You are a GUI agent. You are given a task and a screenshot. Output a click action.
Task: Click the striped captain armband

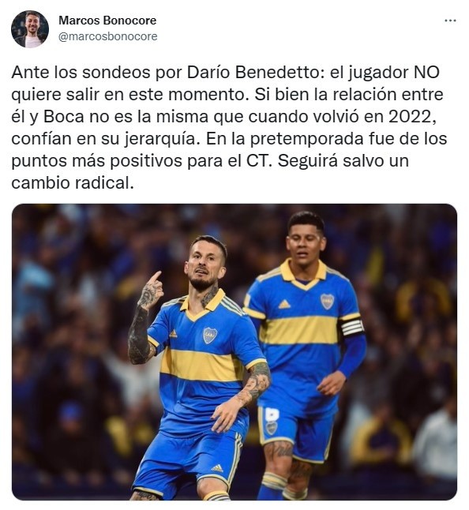[x=351, y=328]
